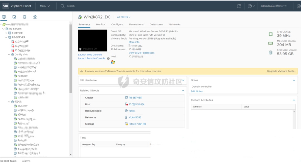Collapse the Config VMs resource pool
The height and width of the screenshot is (163, 301).
(x=9, y=55)
